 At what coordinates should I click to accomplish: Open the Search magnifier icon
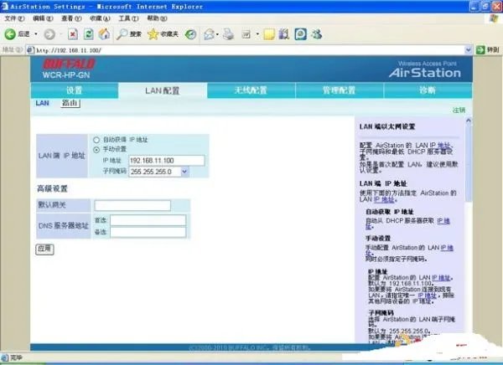click(x=122, y=34)
